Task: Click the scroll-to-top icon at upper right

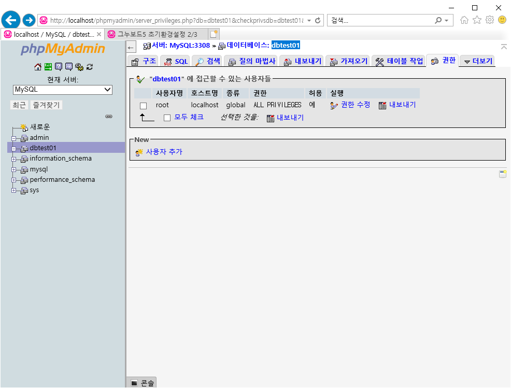Action: point(504,47)
